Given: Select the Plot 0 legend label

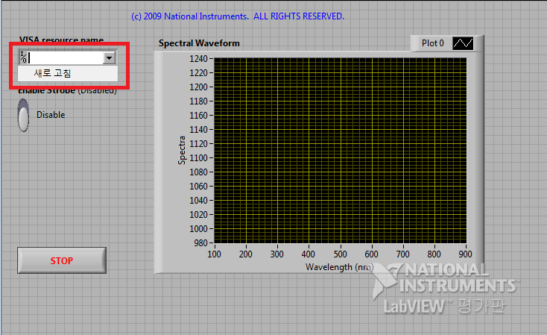Looking at the screenshot, I should 432,43.
